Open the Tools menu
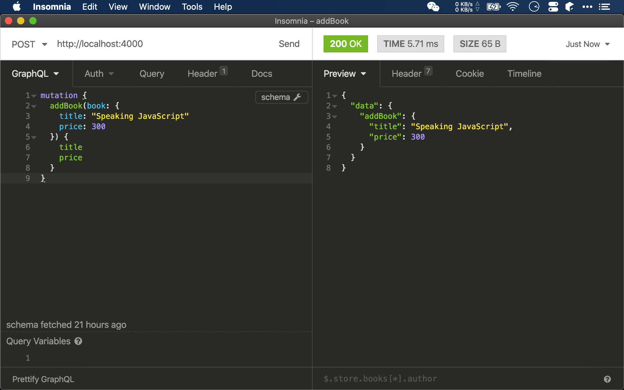The height and width of the screenshot is (390, 624). 192,7
